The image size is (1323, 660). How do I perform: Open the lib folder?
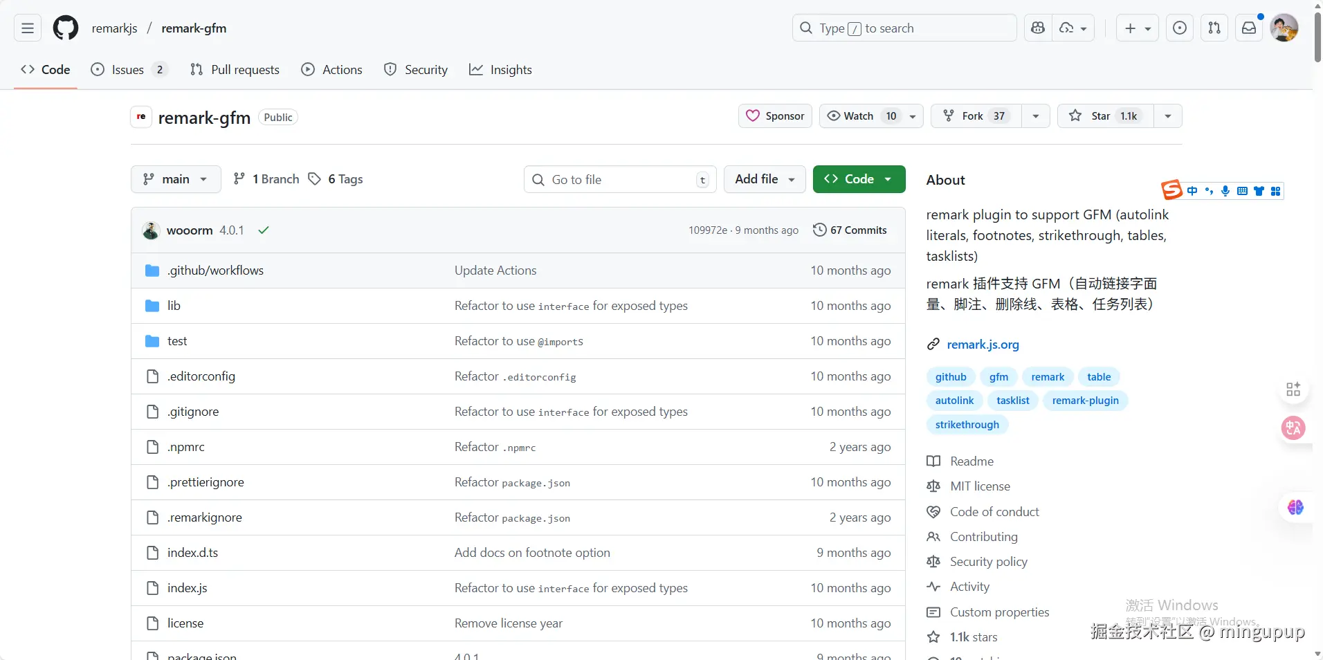click(x=174, y=306)
